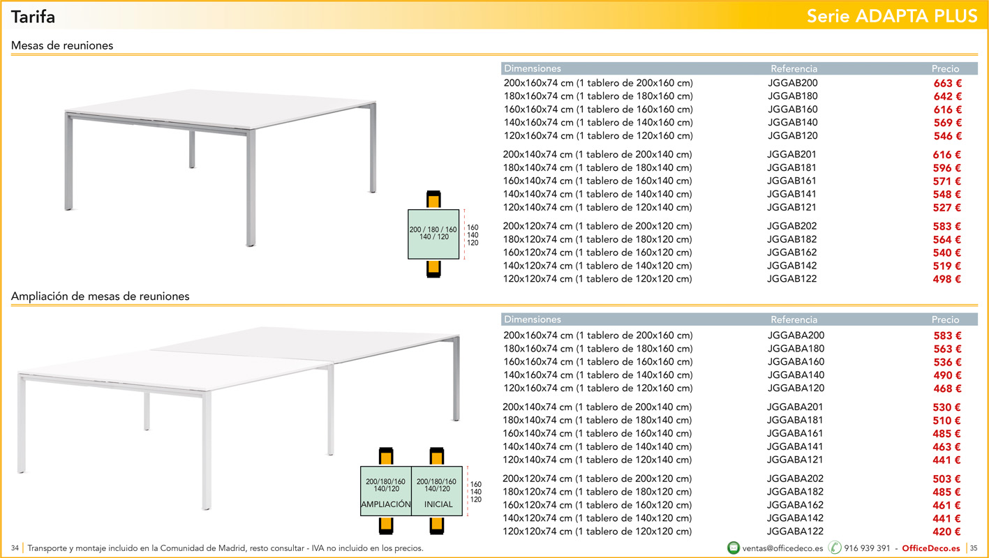Select the Ampliación de mesas de reuniones heading
Screen dimensions: 989x558
point(101,296)
